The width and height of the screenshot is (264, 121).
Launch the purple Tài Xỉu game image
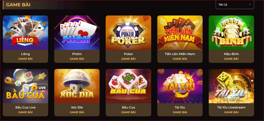pos(180,86)
